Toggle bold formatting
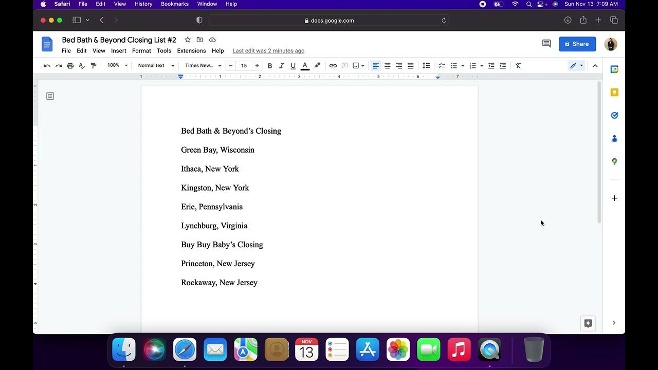This screenshot has height=370, width=658. click(x=270, y=66)
